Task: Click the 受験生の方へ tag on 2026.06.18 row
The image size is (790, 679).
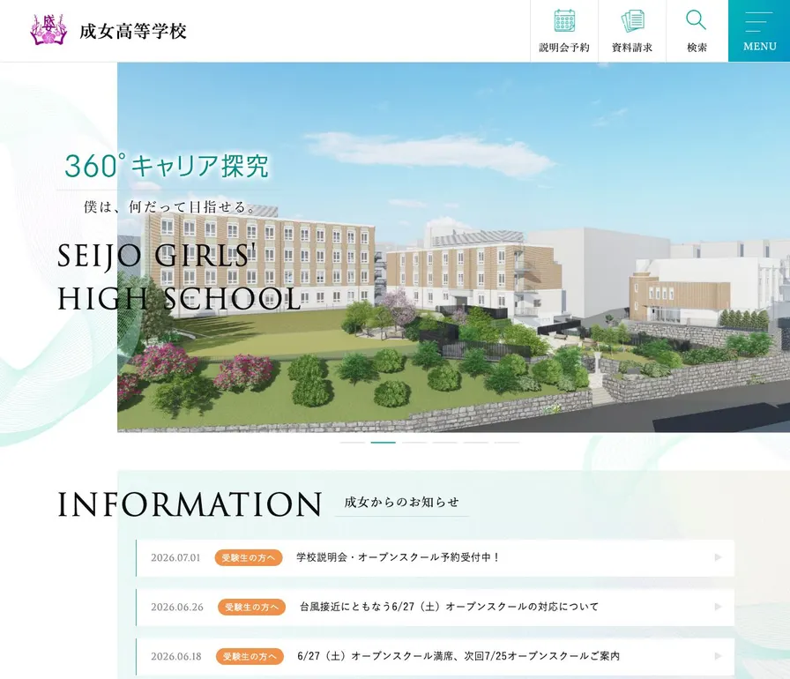Action: (250, 656)
